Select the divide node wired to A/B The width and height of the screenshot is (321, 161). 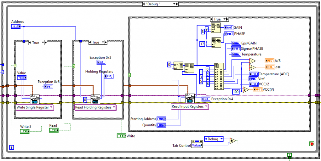point(252,61)
